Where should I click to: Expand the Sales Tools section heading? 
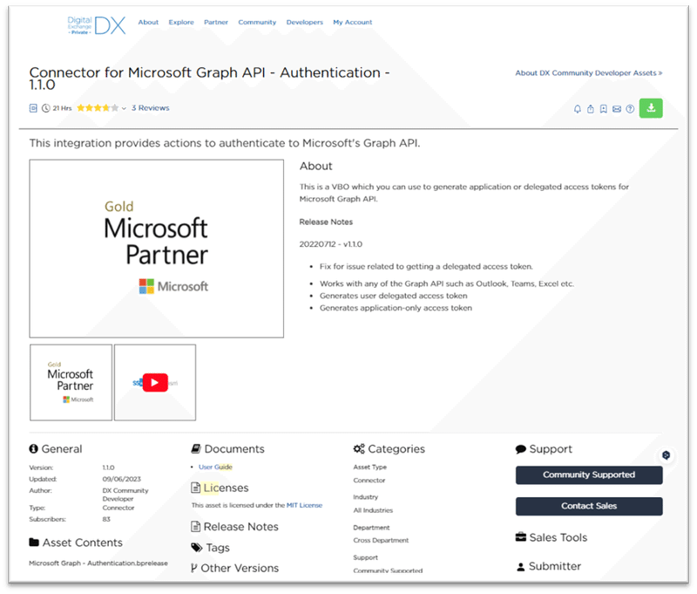(558, 537)
